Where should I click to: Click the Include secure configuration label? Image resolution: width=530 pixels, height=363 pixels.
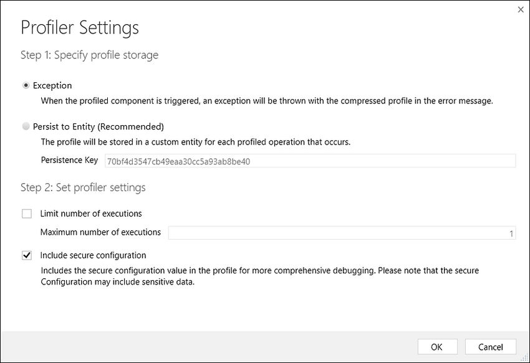point(93,255)
